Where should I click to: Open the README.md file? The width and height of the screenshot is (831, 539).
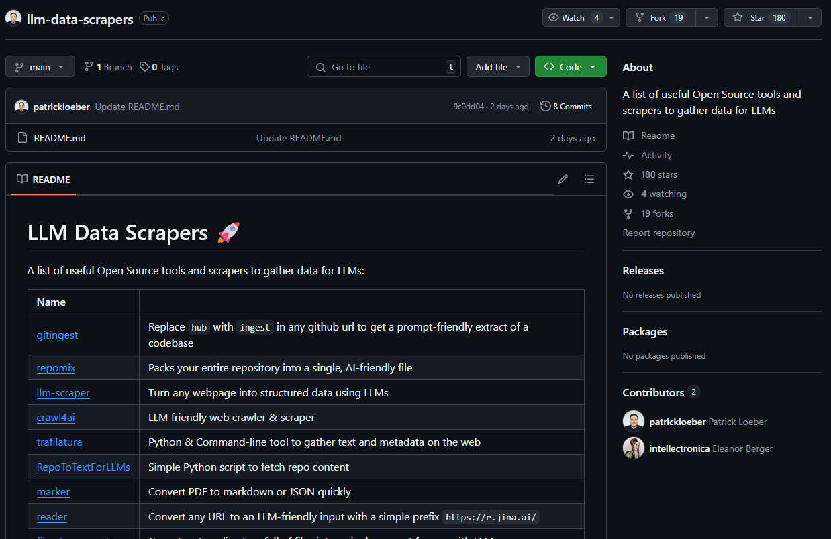[60, 138]
